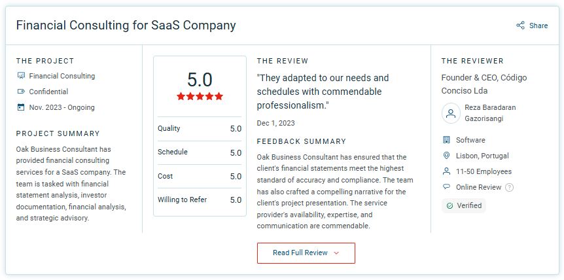Click the Confidential budget tag icon

(x=21, y=92)
